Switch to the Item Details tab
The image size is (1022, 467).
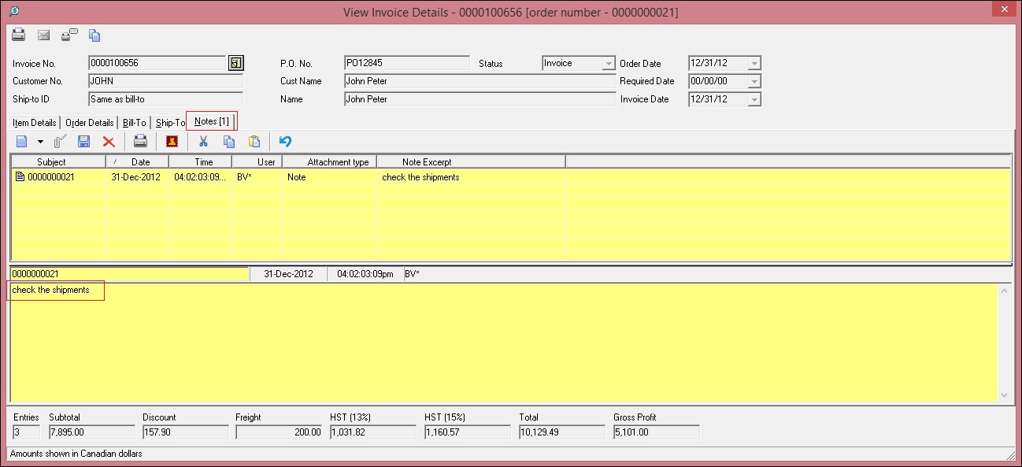(x=35, y=123)
